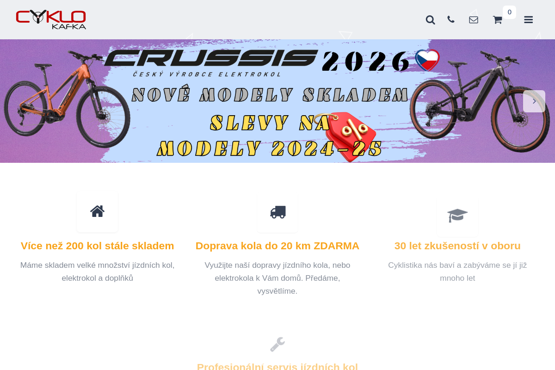Image resolution: width=555 pixels, height=370 pixels.
Task: Click the home icon above stock text
Action: 97,211
